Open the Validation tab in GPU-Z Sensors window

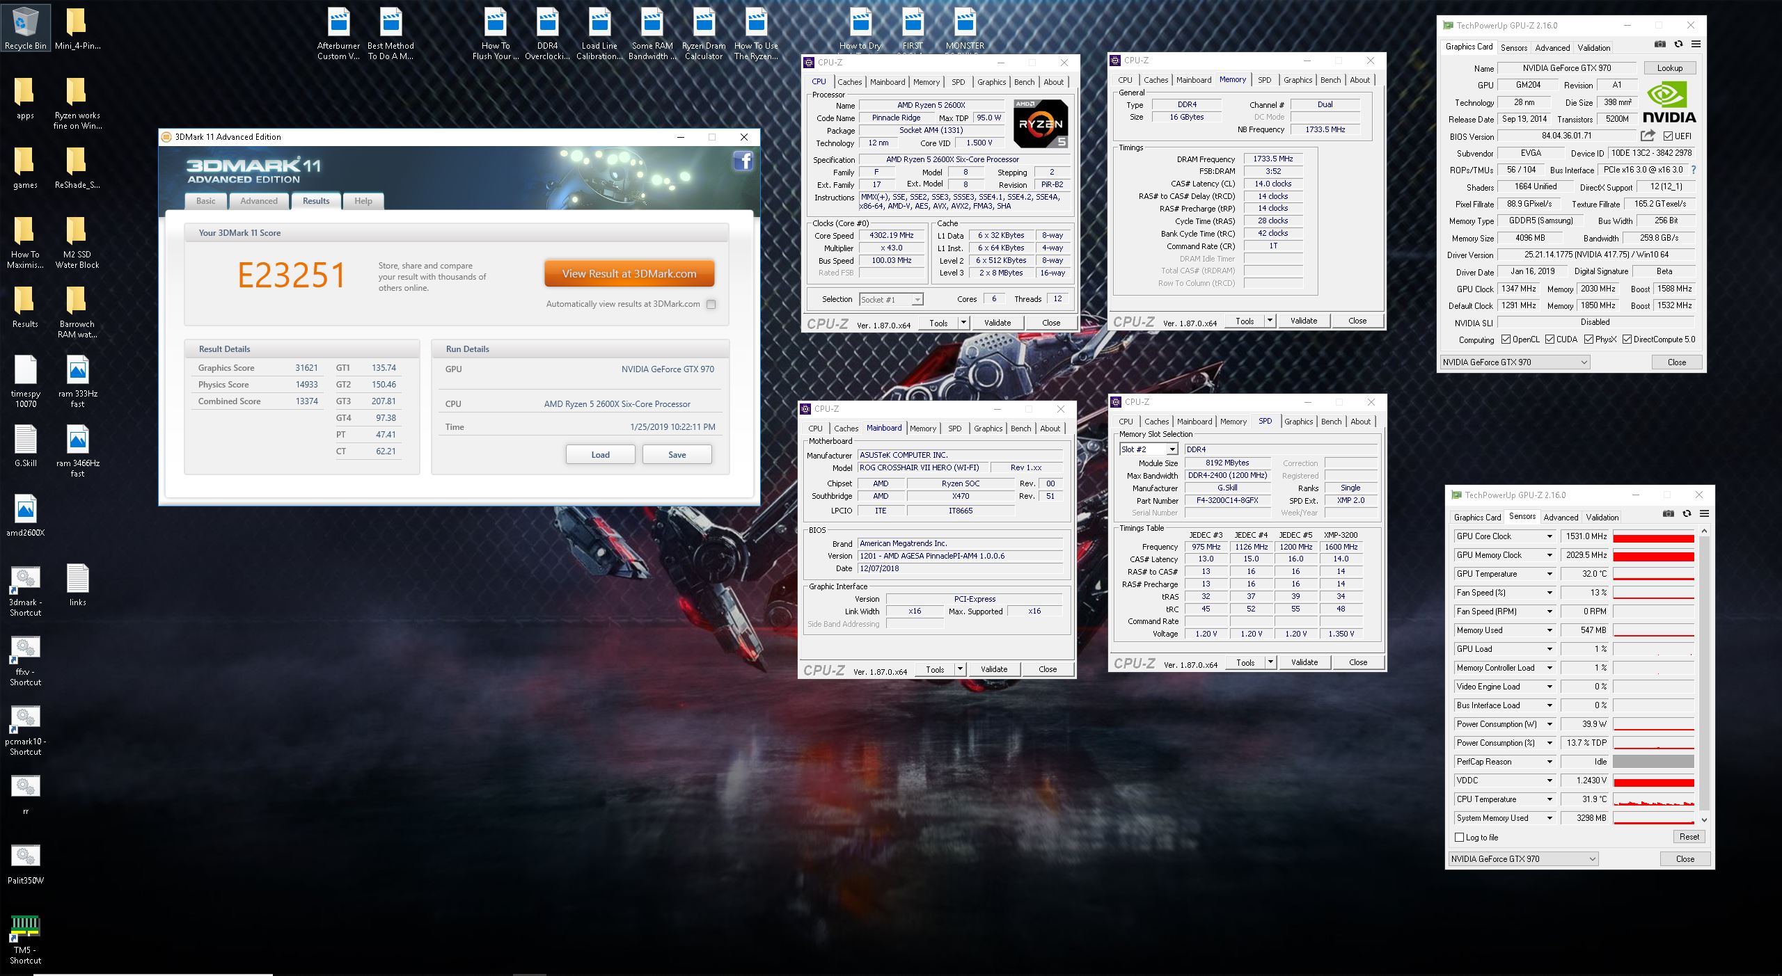click(1602, 517)
